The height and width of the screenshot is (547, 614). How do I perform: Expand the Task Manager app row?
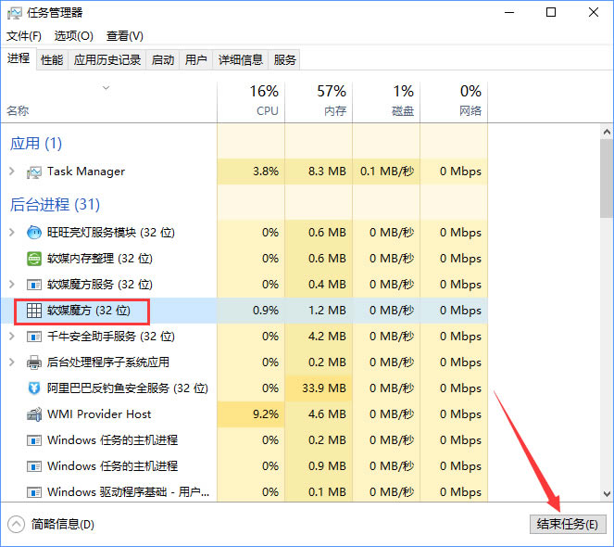(x=11, y=172)
